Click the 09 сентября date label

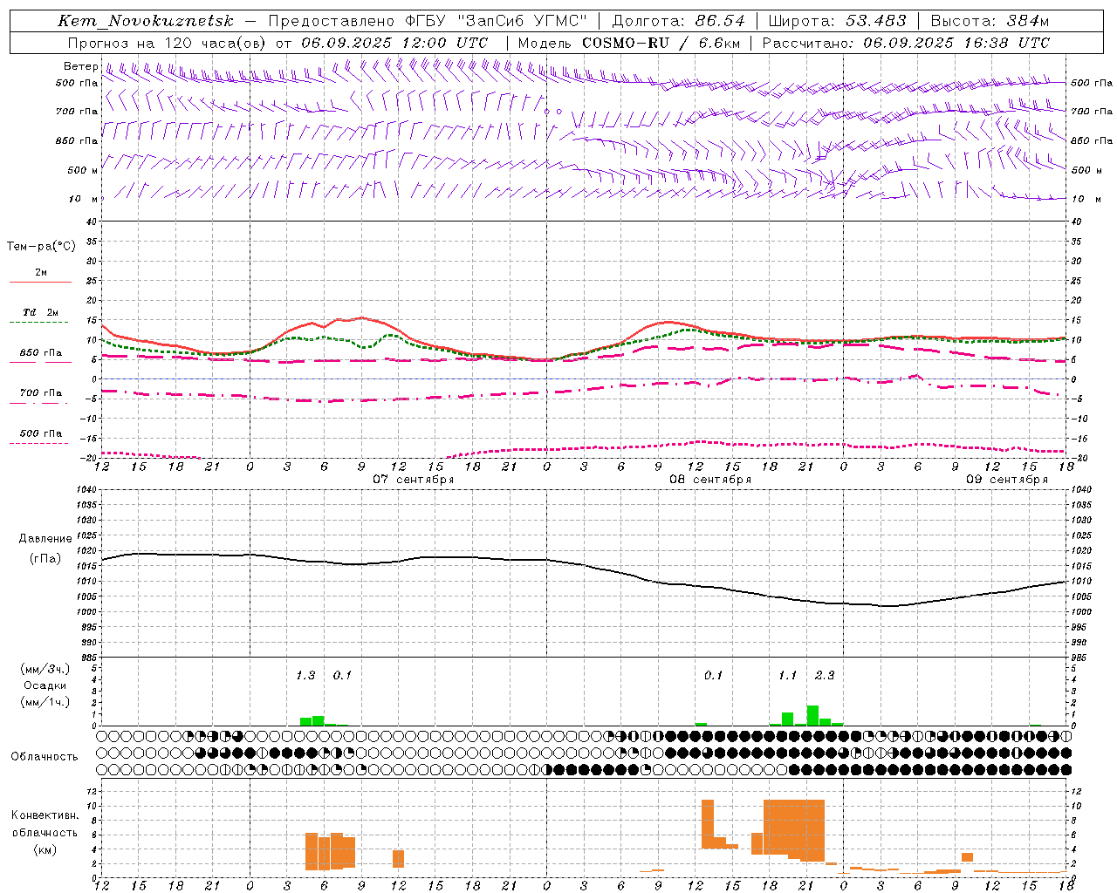(x=1007, y=480)
